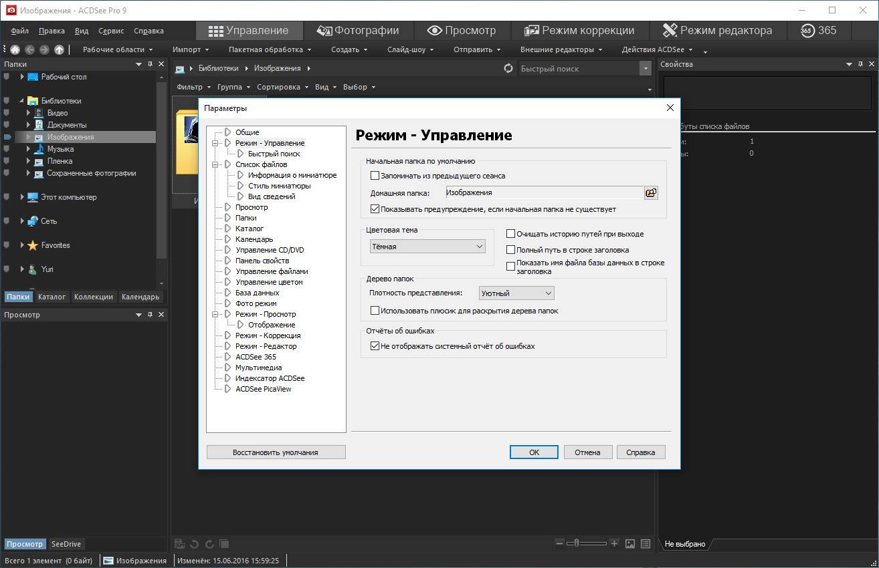Enable Использовать плюсик для раскрытия дерева папок
The width and height of the screenshot is (879, 568).
pos(375,311)
